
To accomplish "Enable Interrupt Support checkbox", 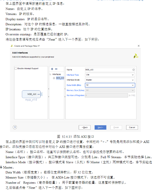I will point(16,69).
